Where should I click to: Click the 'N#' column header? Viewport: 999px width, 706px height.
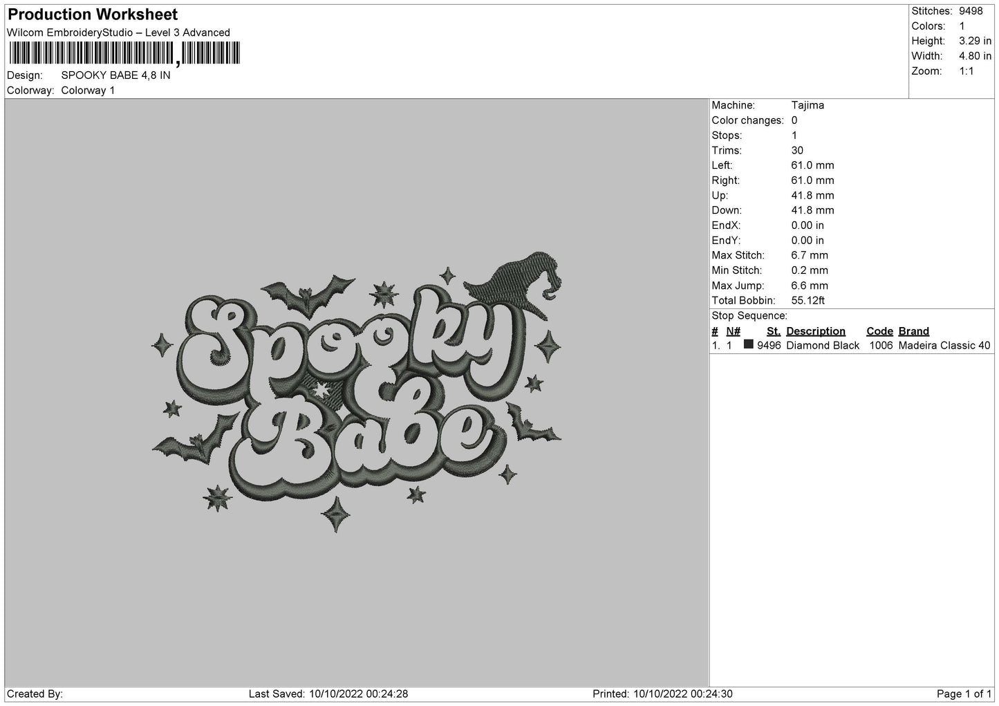[733, 331]
